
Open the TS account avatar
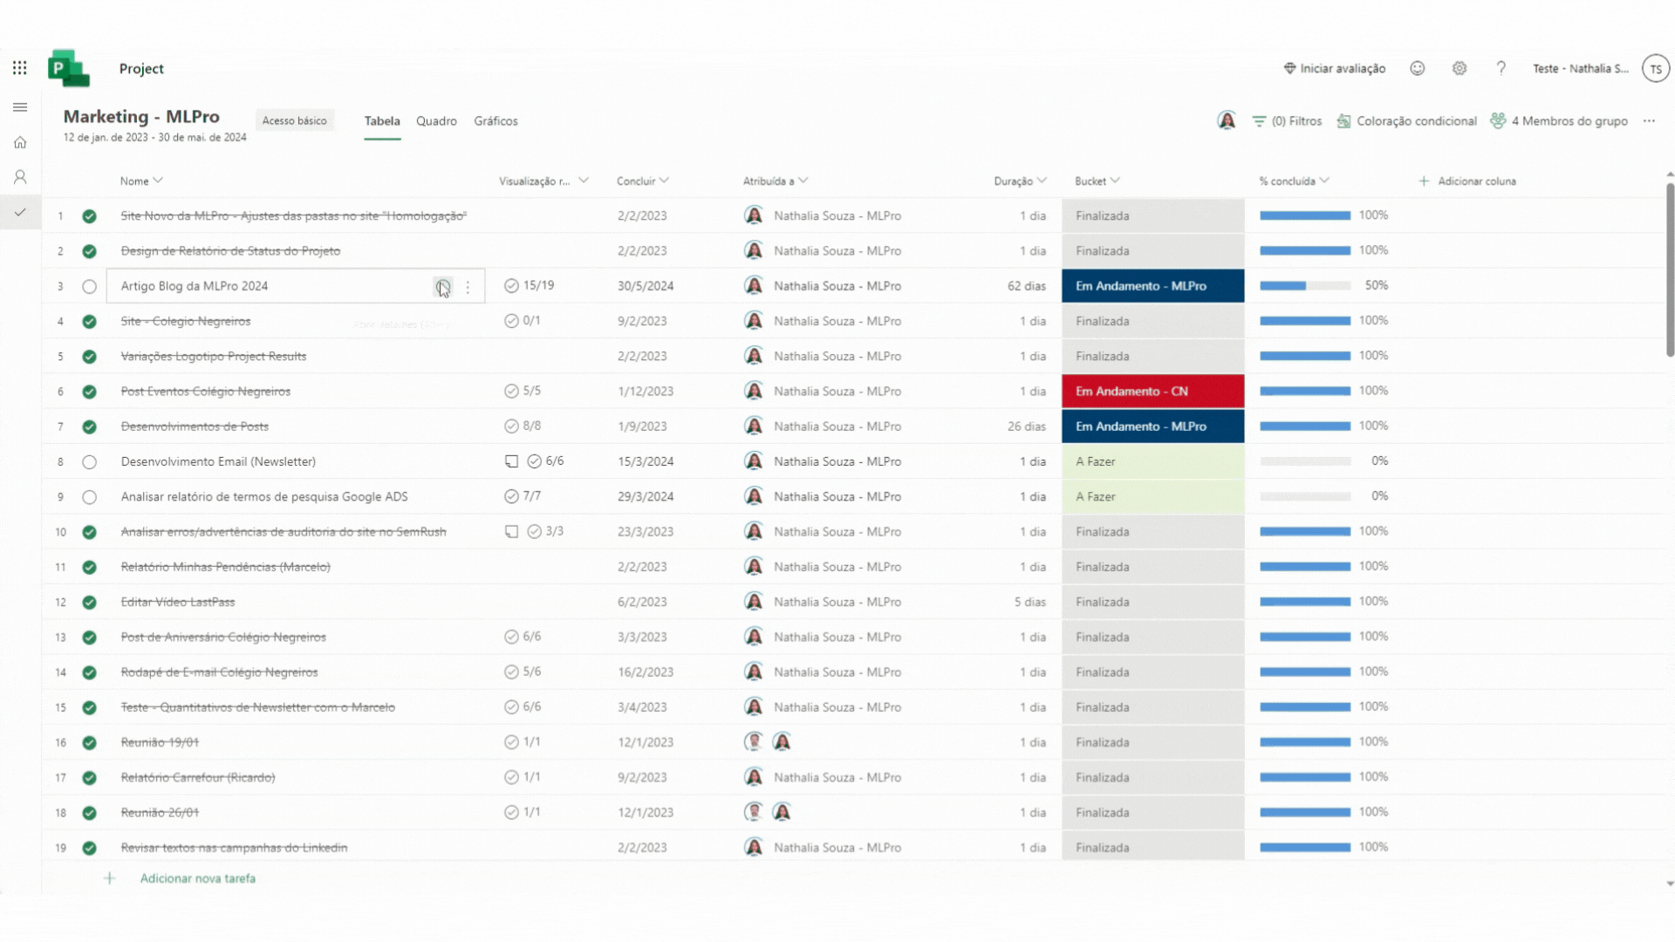[x=1656, y=68]
